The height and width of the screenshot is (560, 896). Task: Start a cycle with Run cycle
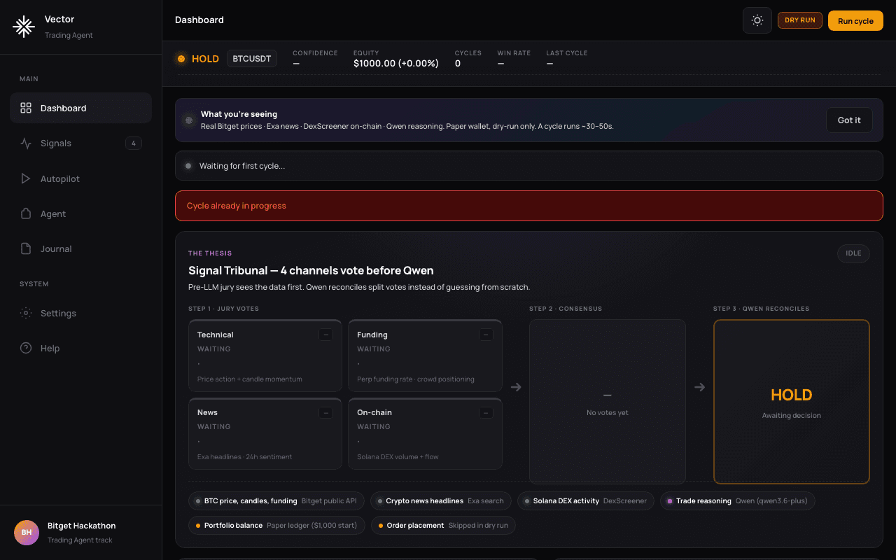(x=855, y=20)
